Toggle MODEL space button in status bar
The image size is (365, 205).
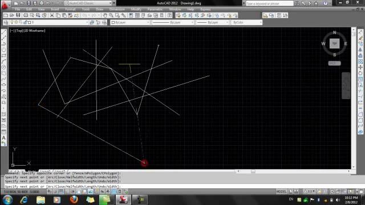[281, 191]
